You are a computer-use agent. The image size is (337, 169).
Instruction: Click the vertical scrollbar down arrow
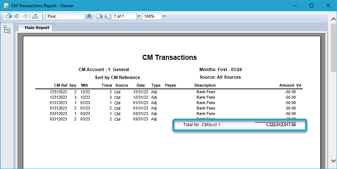point(333,160)
